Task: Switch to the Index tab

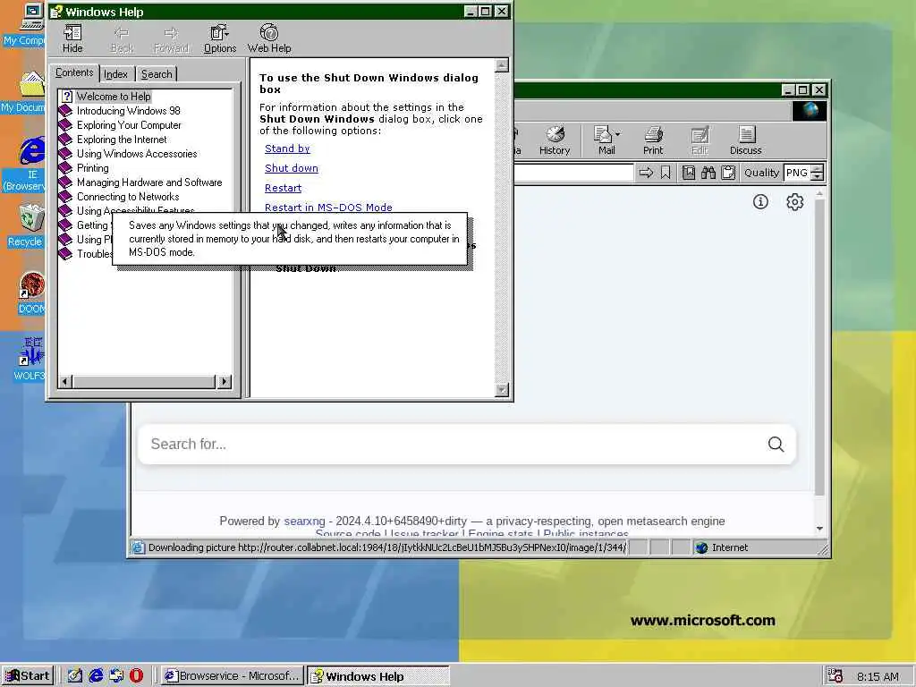Action: click(x=115, y=74)
